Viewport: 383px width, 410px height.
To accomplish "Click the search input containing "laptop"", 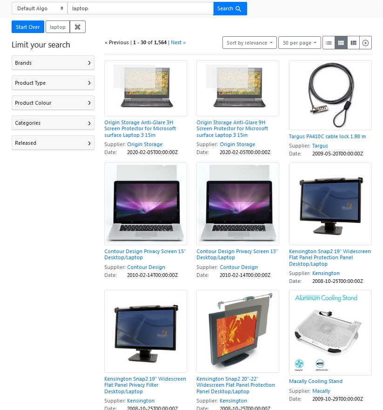I will coord(140,8).
